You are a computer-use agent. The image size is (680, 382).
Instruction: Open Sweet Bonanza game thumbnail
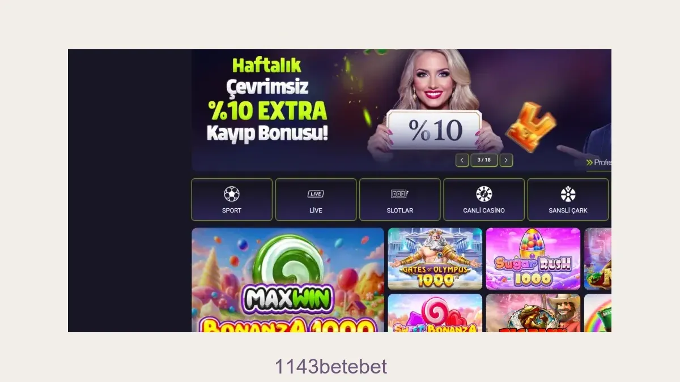click(435, 313)
